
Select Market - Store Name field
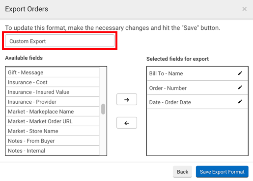click(x=53, y=131)
